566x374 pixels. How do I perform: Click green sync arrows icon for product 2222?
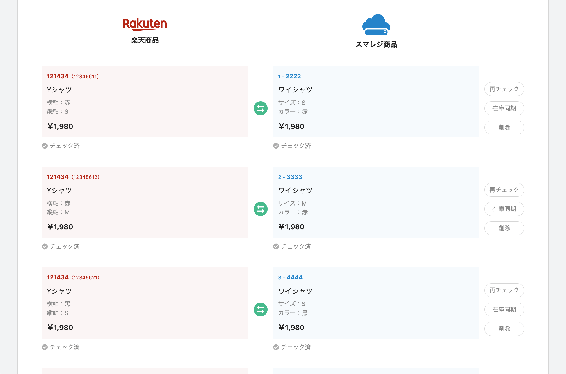(260, 108)
